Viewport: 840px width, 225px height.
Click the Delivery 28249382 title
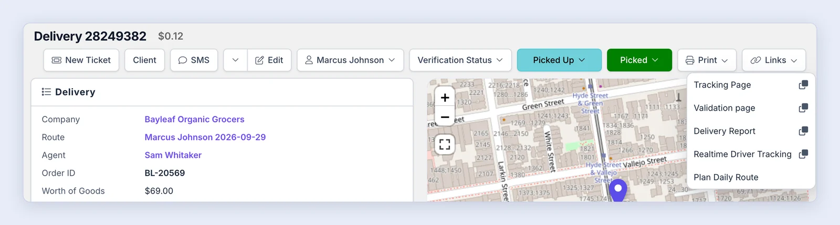(x=90, y=36)
